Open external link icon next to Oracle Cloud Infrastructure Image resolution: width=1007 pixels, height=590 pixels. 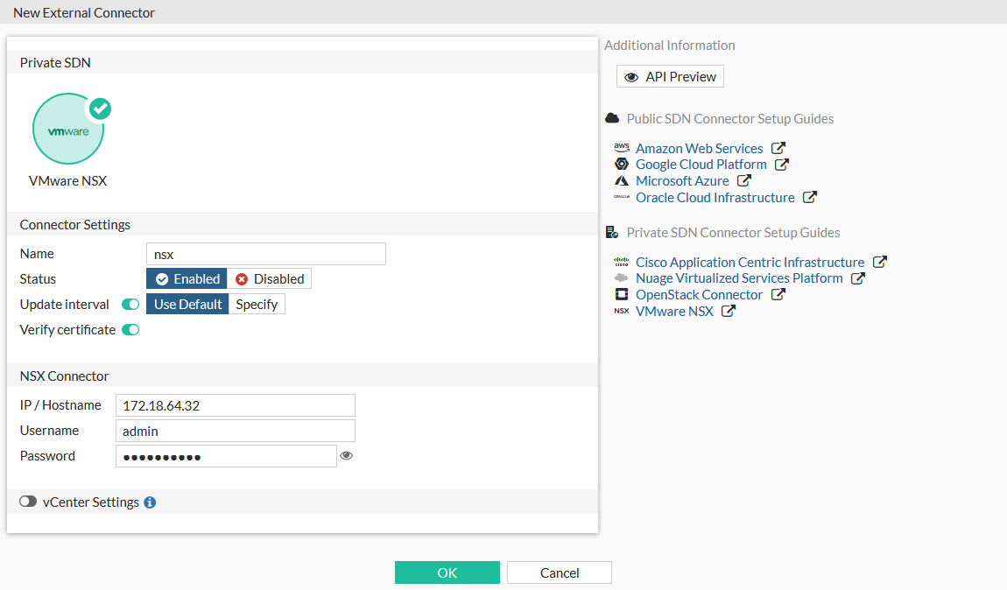point(810,197)
